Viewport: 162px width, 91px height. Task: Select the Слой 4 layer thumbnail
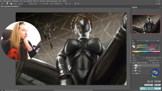(x=136, y=68)
